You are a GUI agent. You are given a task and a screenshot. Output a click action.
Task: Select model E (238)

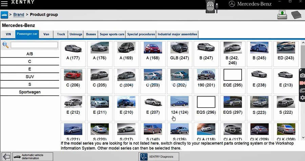click(x=259, y=81)
